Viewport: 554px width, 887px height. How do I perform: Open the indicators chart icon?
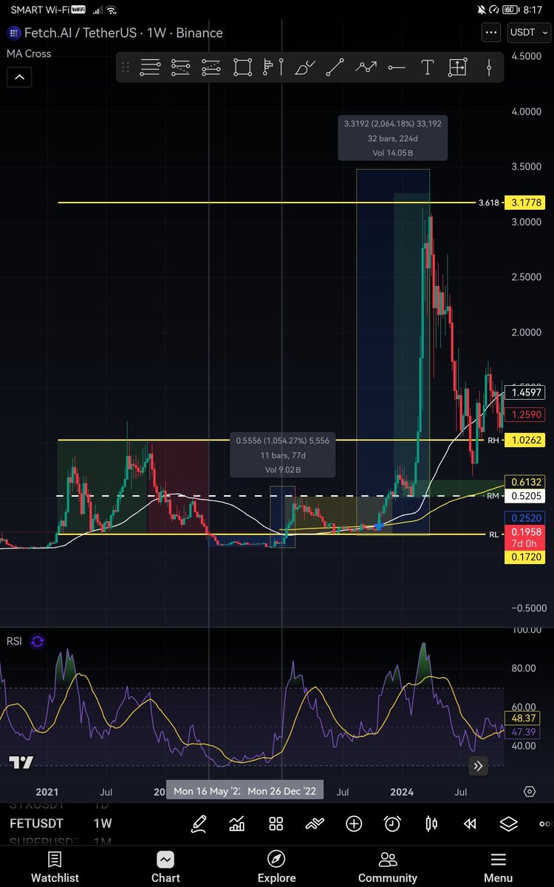click(237, 823)
